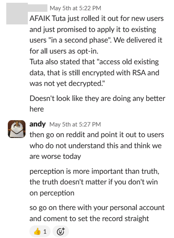The width and height of the screenshot is (174, 238).
Task: Select message "perception is more important than truth"
Action: [94, 182]
